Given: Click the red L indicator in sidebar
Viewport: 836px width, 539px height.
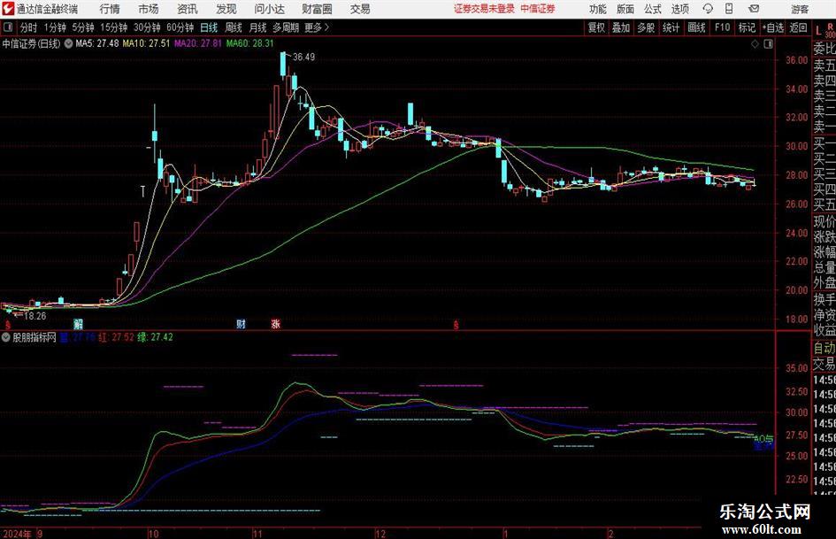Looking at the screenshot, I should coord(818,32).
